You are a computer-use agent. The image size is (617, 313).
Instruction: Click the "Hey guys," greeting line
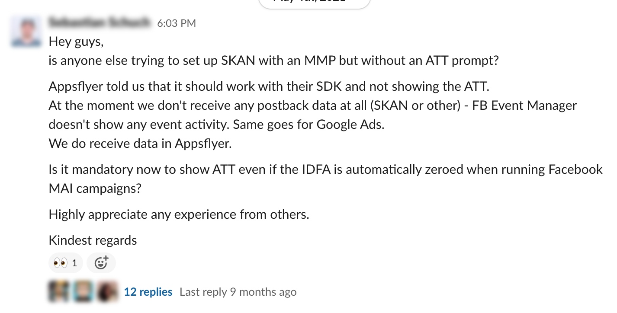[76, 42]
